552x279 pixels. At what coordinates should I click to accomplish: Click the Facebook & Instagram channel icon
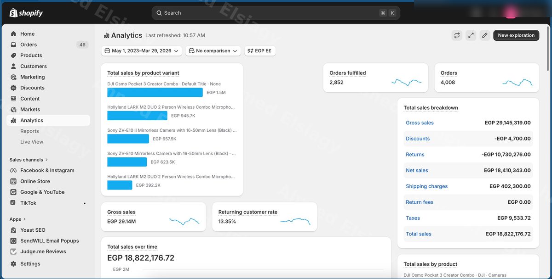pos(13,170)
